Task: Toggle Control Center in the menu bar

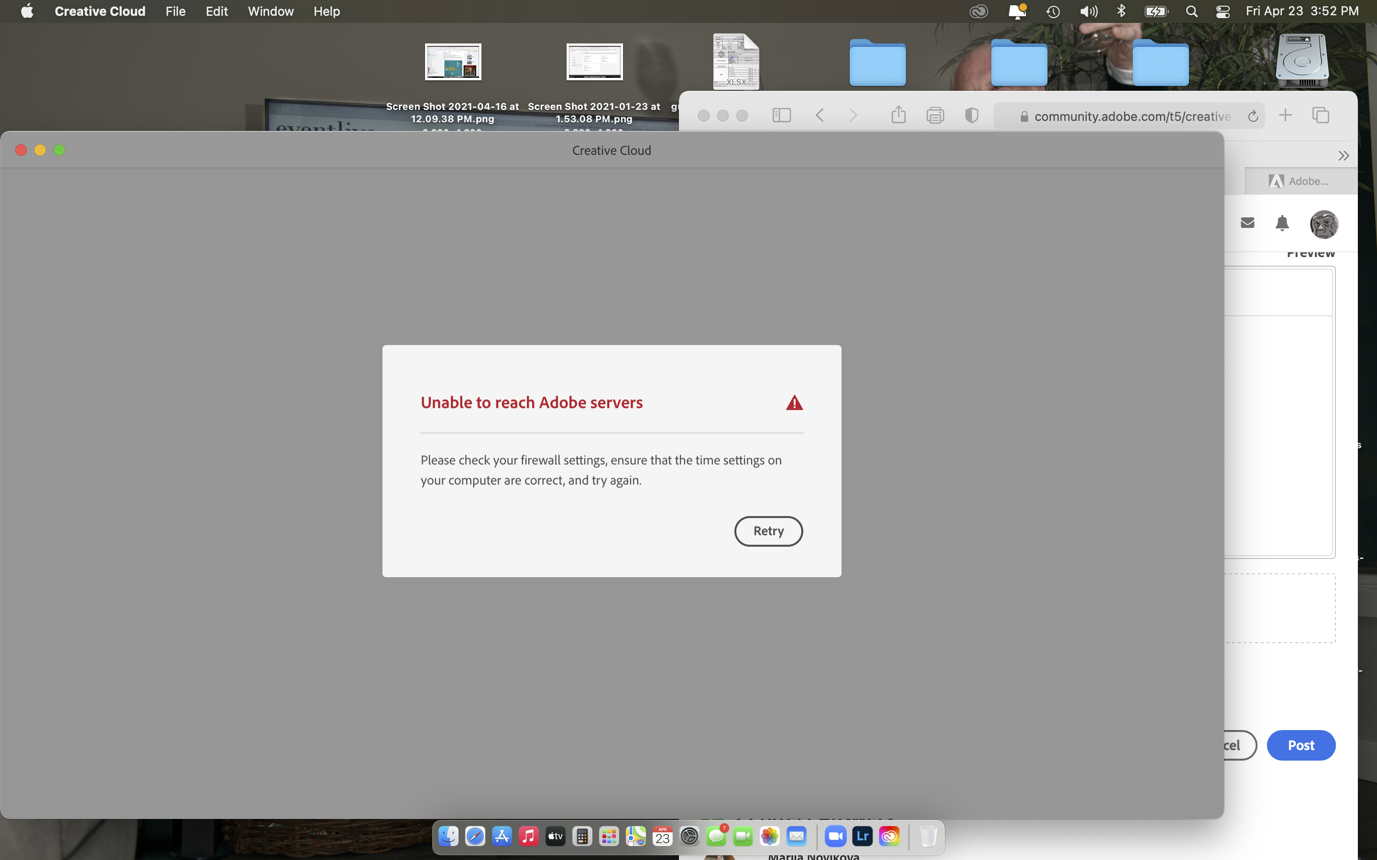Action: click(x=1223, y=11)
